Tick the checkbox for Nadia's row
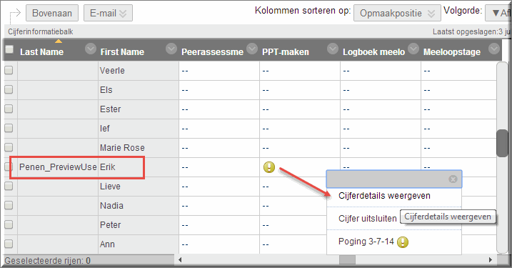The image size is (512, 268). pos(9,205)
